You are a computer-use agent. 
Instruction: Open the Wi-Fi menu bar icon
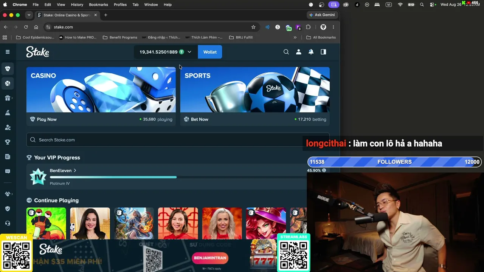[x=400, y=5]
